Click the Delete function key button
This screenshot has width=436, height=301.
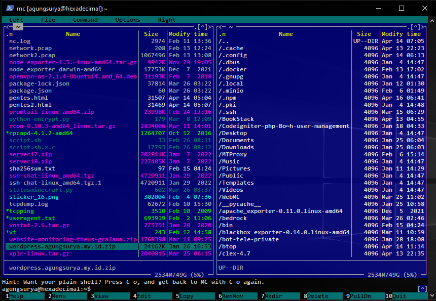click(324, 296)
